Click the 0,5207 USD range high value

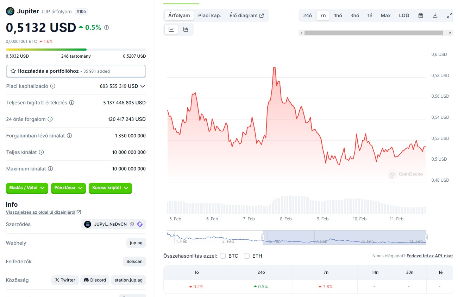pos(134,56)
